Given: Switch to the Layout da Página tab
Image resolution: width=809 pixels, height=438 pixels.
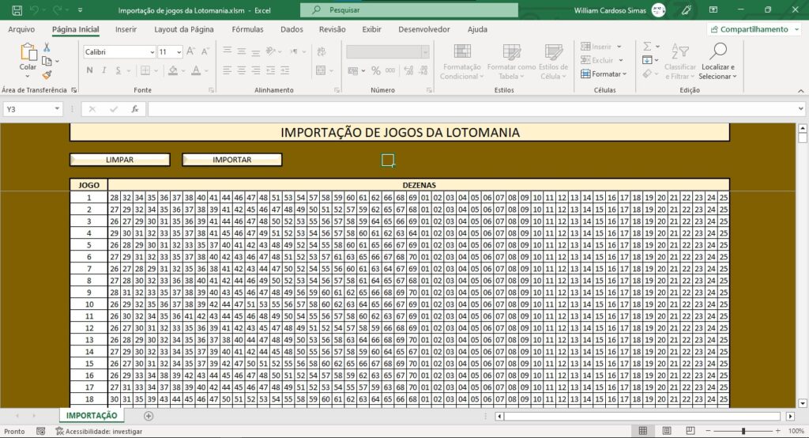Looking at the screenshot, I should (183, 29).
